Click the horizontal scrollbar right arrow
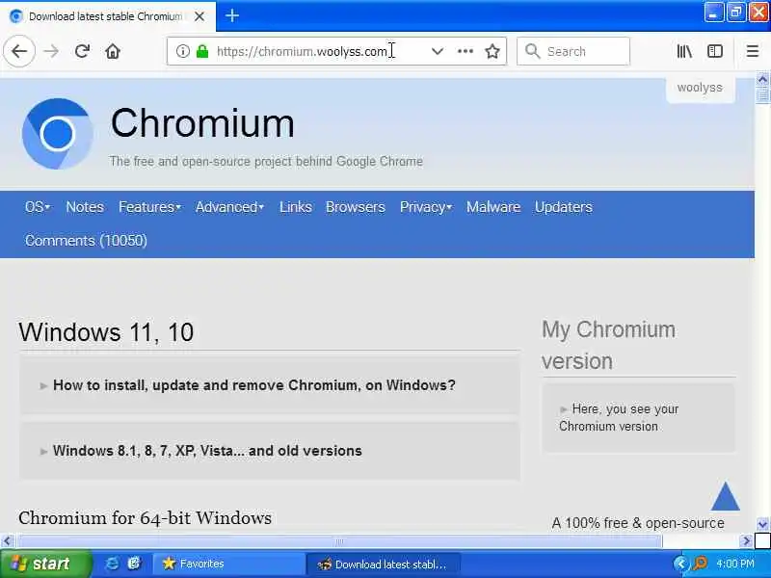771x578 pixels. point(746,541)
